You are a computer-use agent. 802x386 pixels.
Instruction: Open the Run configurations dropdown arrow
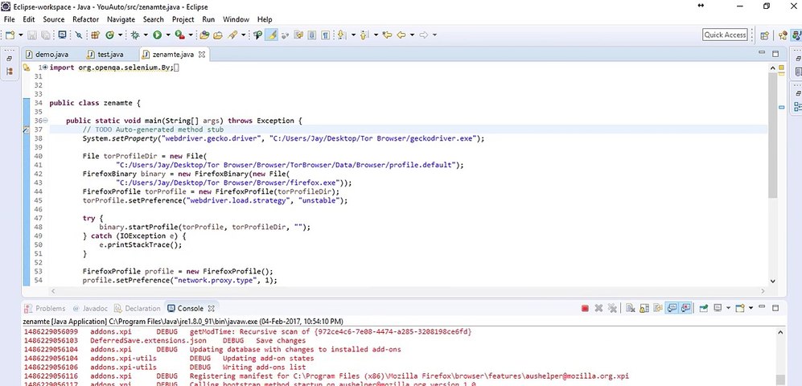coord(168,35)
